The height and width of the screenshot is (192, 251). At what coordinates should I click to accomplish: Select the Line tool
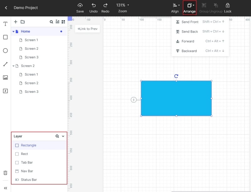[5, 64]
